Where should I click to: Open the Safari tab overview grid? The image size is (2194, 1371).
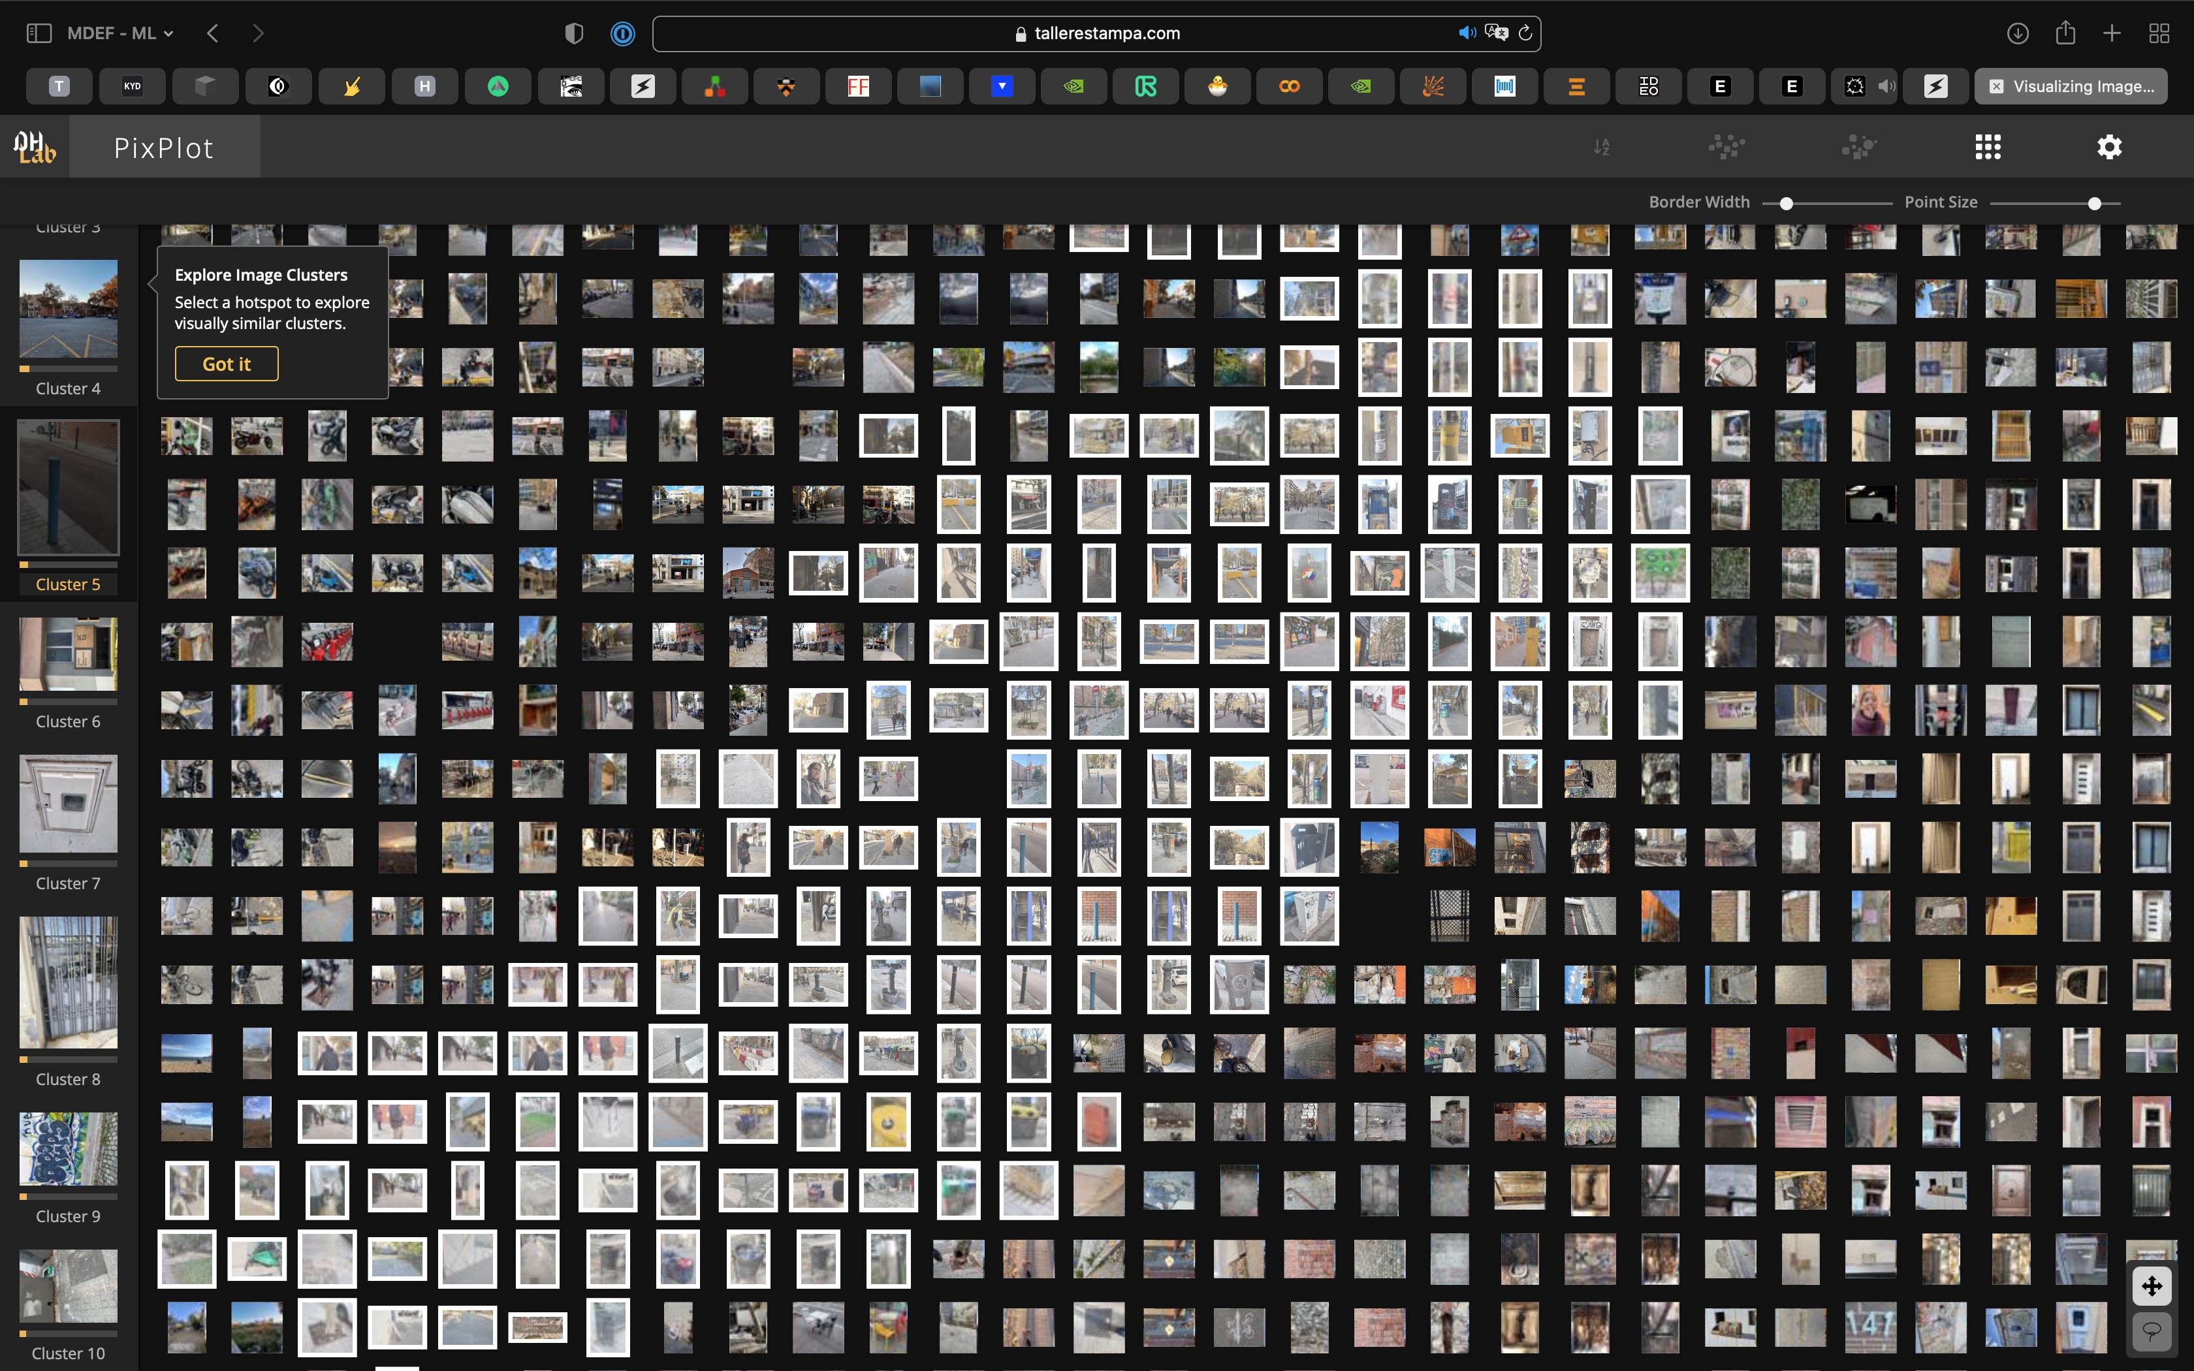click(x=2159, y=33)
